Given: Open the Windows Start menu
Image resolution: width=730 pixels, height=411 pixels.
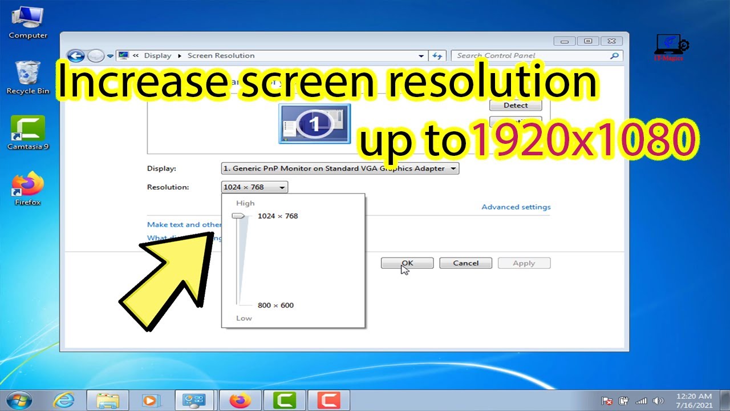Looking at the screenshot, I should [x=19, y=400].
